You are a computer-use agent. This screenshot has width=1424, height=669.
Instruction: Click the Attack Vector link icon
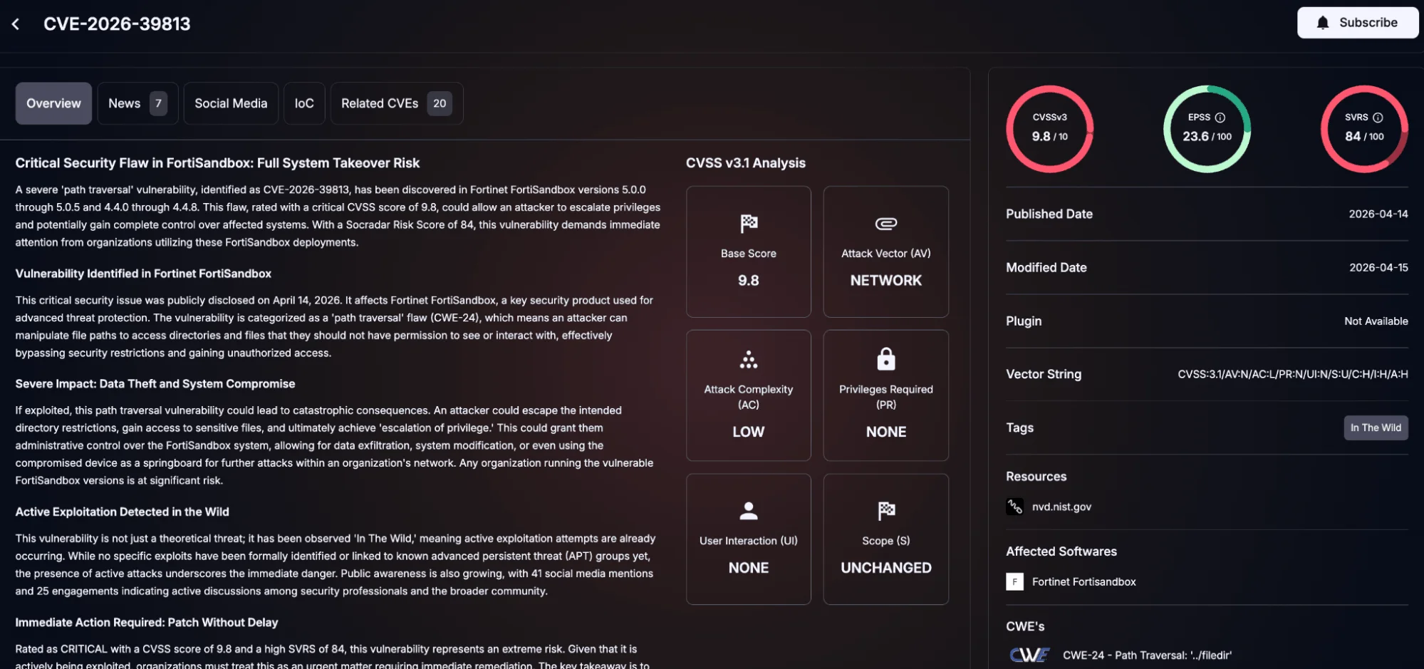pos(885,224)
